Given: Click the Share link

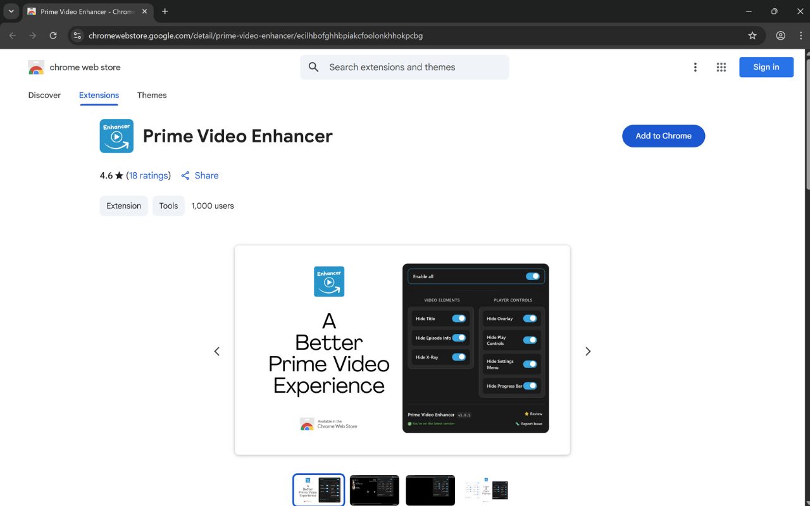Looking at the screenshot, I should point(207,176).
